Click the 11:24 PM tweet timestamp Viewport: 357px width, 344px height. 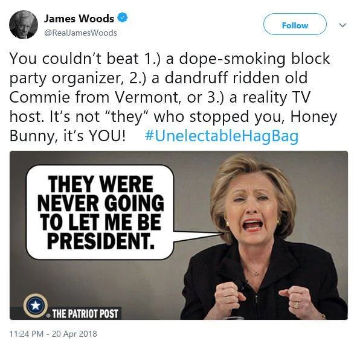(26, 334)
